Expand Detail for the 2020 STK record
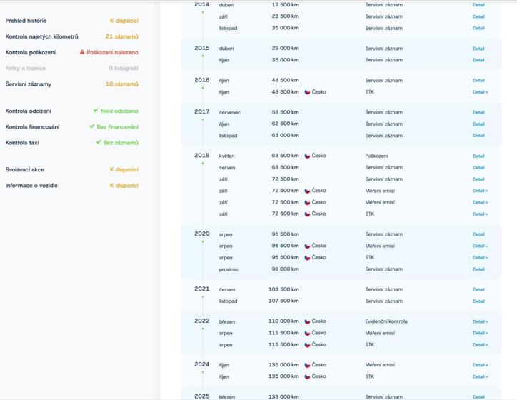 click(480, 258)
